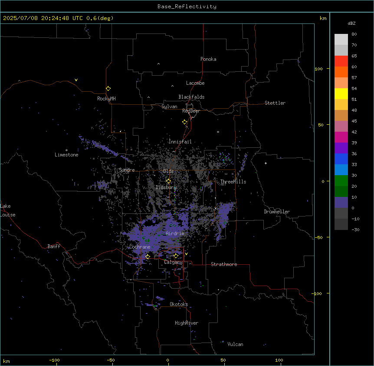The width and height of the screenshot is (374, 366).
Task: Pick the green 20-30 dBZ legend swatch
Action: (x=341, y=181)
